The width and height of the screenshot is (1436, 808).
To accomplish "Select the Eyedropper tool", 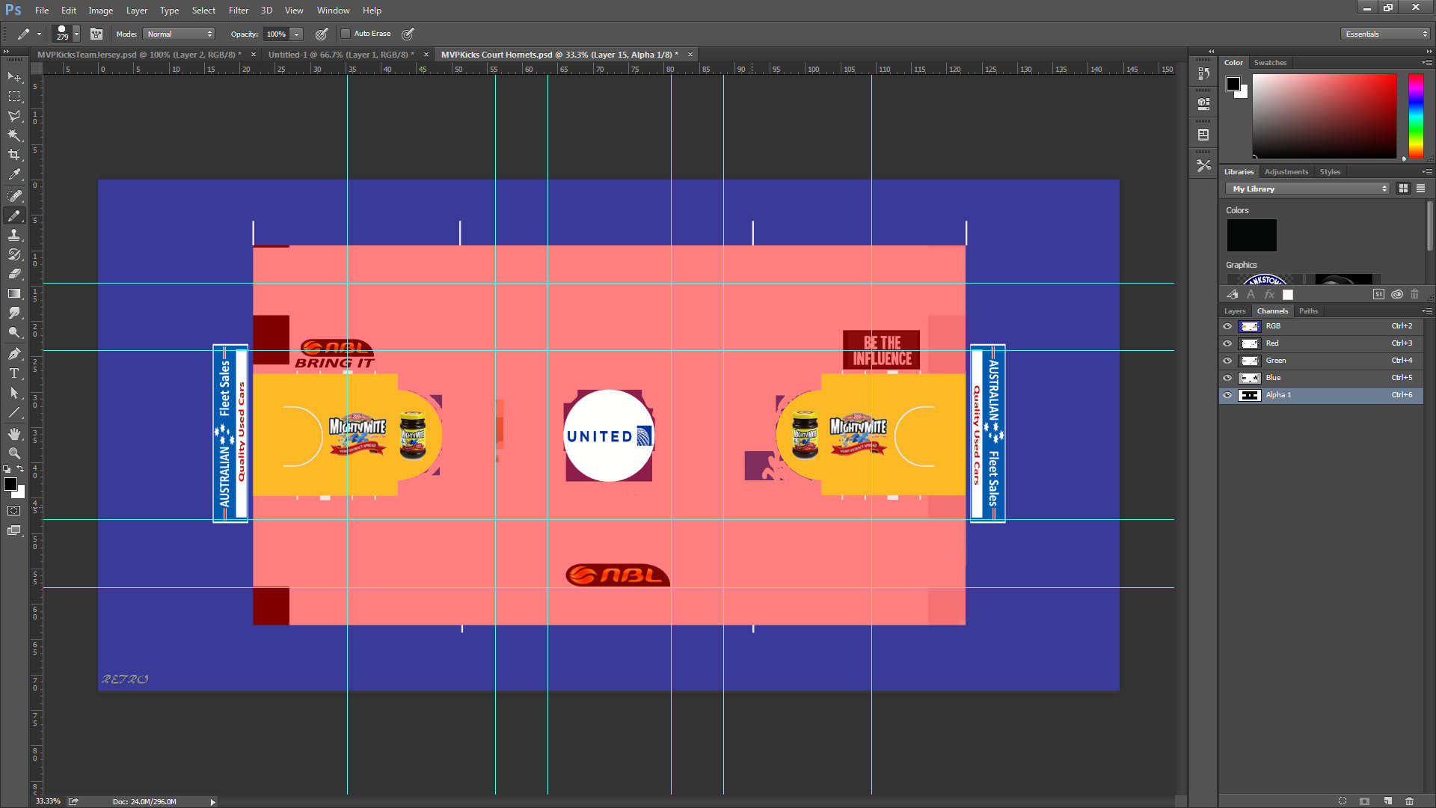I will click(14, 174).
